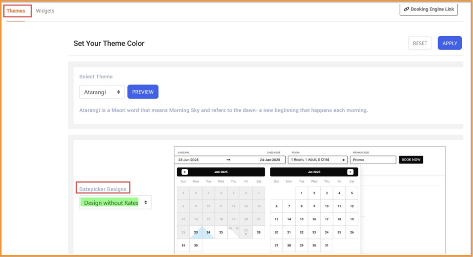This screenshot has height=257, width=473.
Task: Select July 1 in the calendar
Action: pyautogui.click(x=301, y=193)
